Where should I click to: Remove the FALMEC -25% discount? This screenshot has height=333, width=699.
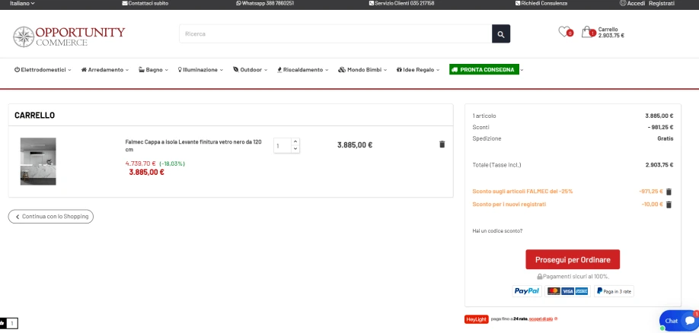coord(669,192)
